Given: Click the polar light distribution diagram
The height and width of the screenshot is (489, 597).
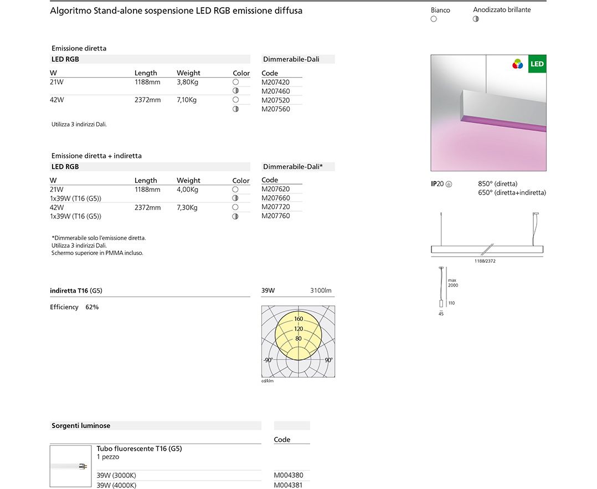Looking at the screenshot, I should [298, 342].
